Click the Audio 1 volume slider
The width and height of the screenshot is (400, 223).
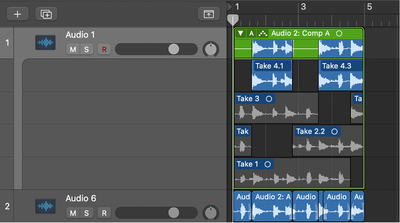point(174,49)
